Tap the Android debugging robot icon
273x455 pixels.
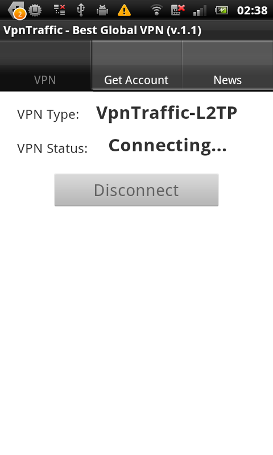pyautogui.click(x=102, y=10)
